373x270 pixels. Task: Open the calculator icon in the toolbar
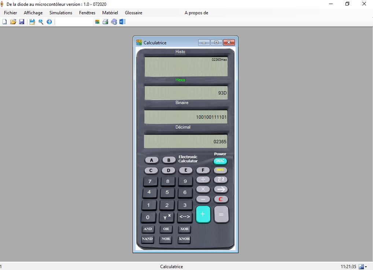click(x=97, y=22)
